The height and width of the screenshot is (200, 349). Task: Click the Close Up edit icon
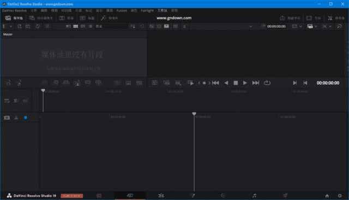pos(77,83)
